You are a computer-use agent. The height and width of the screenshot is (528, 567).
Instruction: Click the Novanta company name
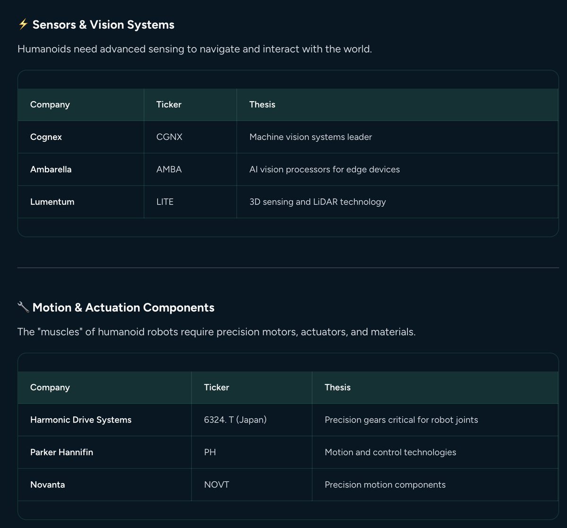click(x=47, y=485)
